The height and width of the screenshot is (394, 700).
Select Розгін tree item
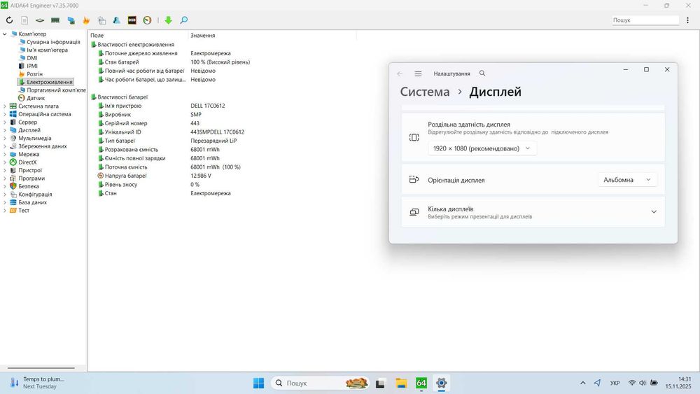(34, 74)
